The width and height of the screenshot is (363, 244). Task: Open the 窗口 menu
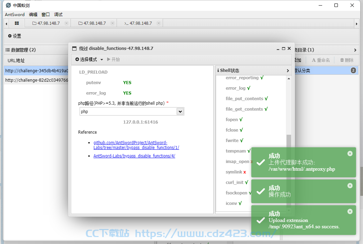46,14
